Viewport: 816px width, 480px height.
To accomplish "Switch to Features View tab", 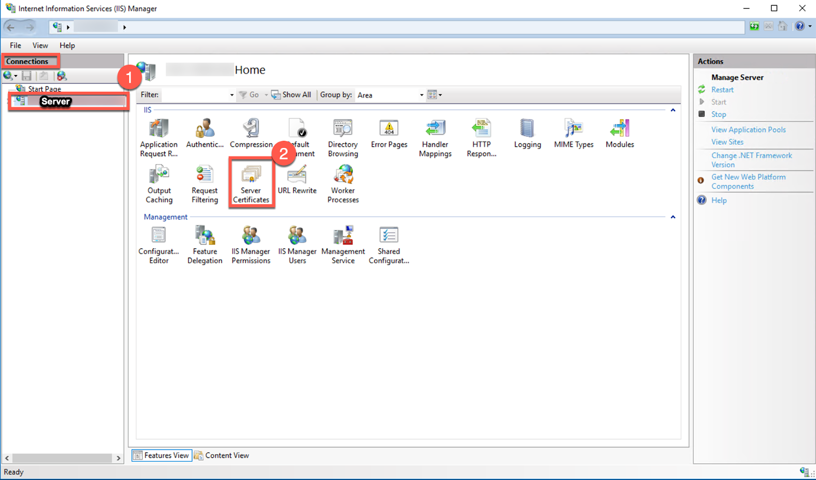I will 162,456.
